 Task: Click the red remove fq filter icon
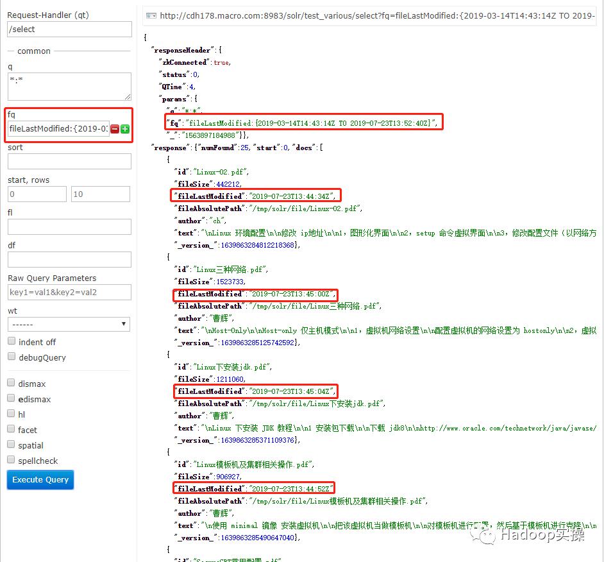(x=115, y=129)
